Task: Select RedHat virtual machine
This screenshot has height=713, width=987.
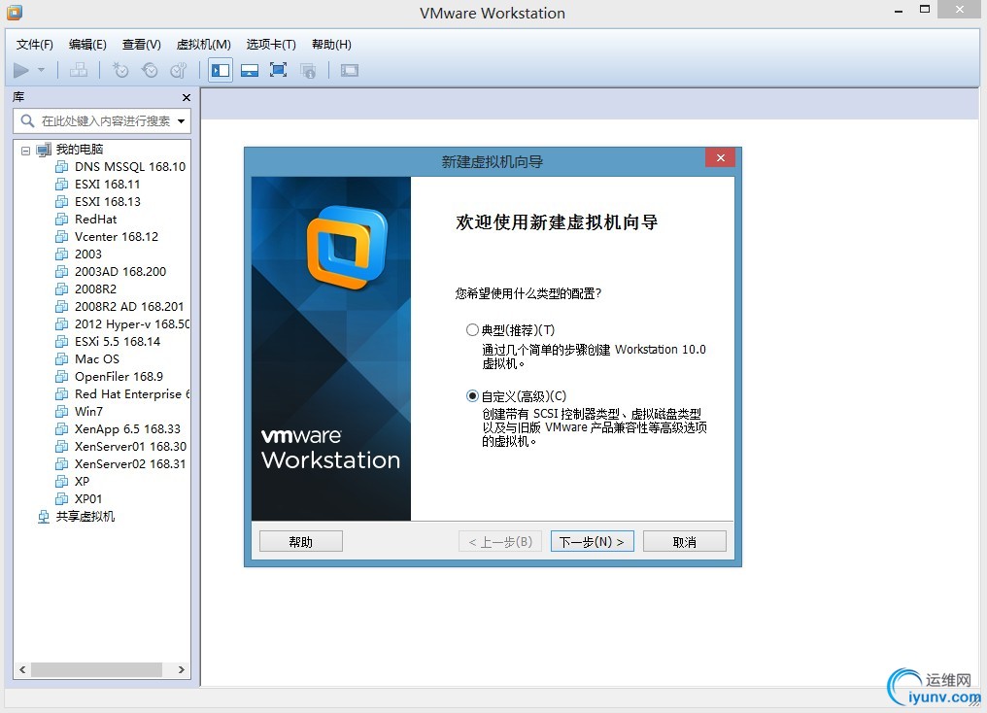Action: pyautogui.click(x=95, y=219)
